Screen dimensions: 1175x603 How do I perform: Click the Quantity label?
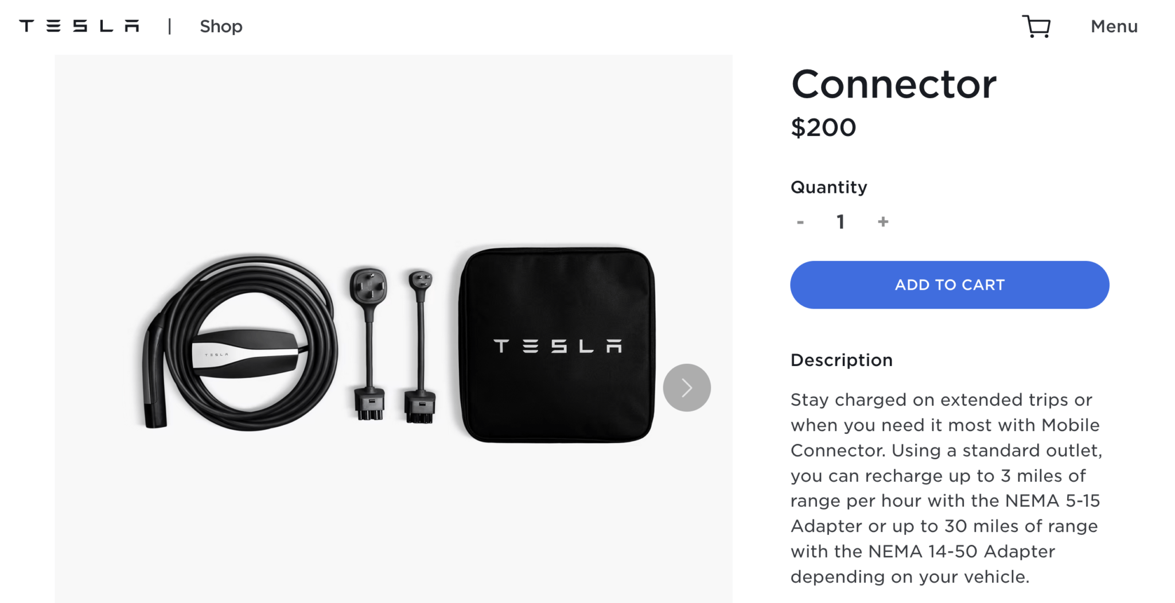(828, 186)
